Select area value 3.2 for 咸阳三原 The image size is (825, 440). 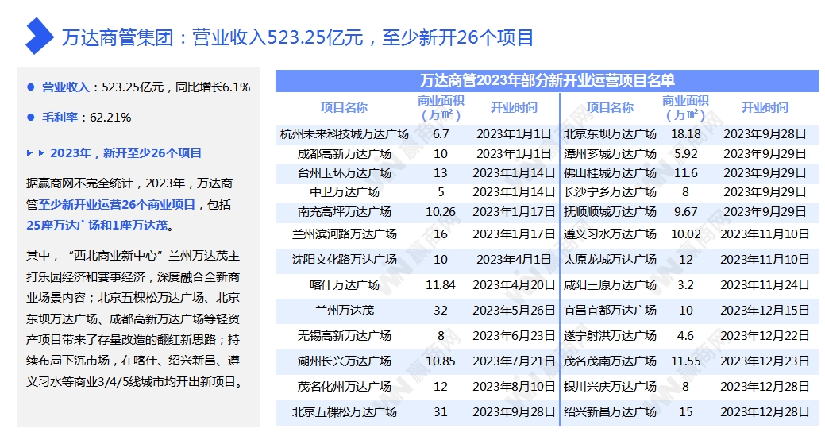pos(685,285)
